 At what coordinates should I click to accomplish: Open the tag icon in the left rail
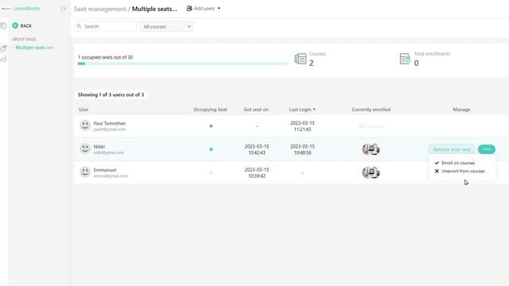pos(3,48)
